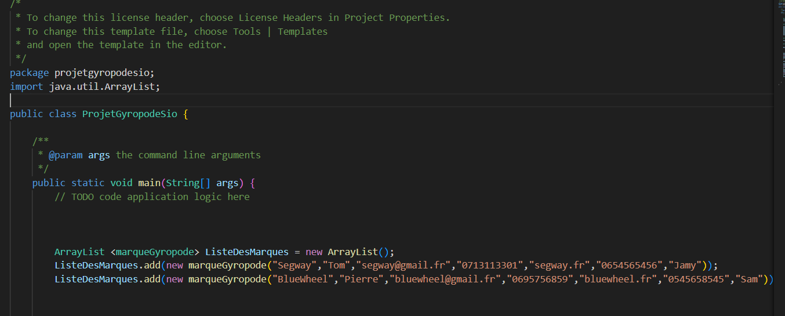
Task: Click the "segway.fr" website string
Action: (561, 266)
